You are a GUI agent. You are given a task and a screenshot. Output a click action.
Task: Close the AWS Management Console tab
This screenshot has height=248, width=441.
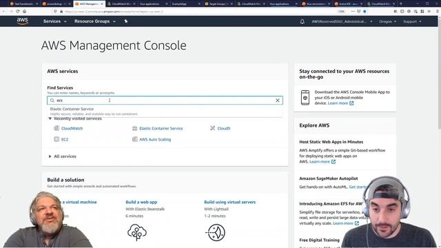[x=102, y=3]
